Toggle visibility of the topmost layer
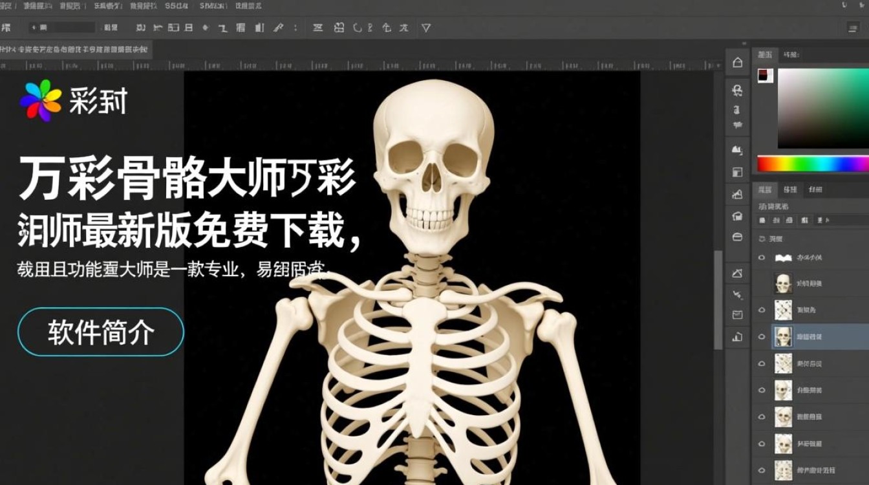The width and height of the screenshot is (869, 485). [x=762, y=257]
